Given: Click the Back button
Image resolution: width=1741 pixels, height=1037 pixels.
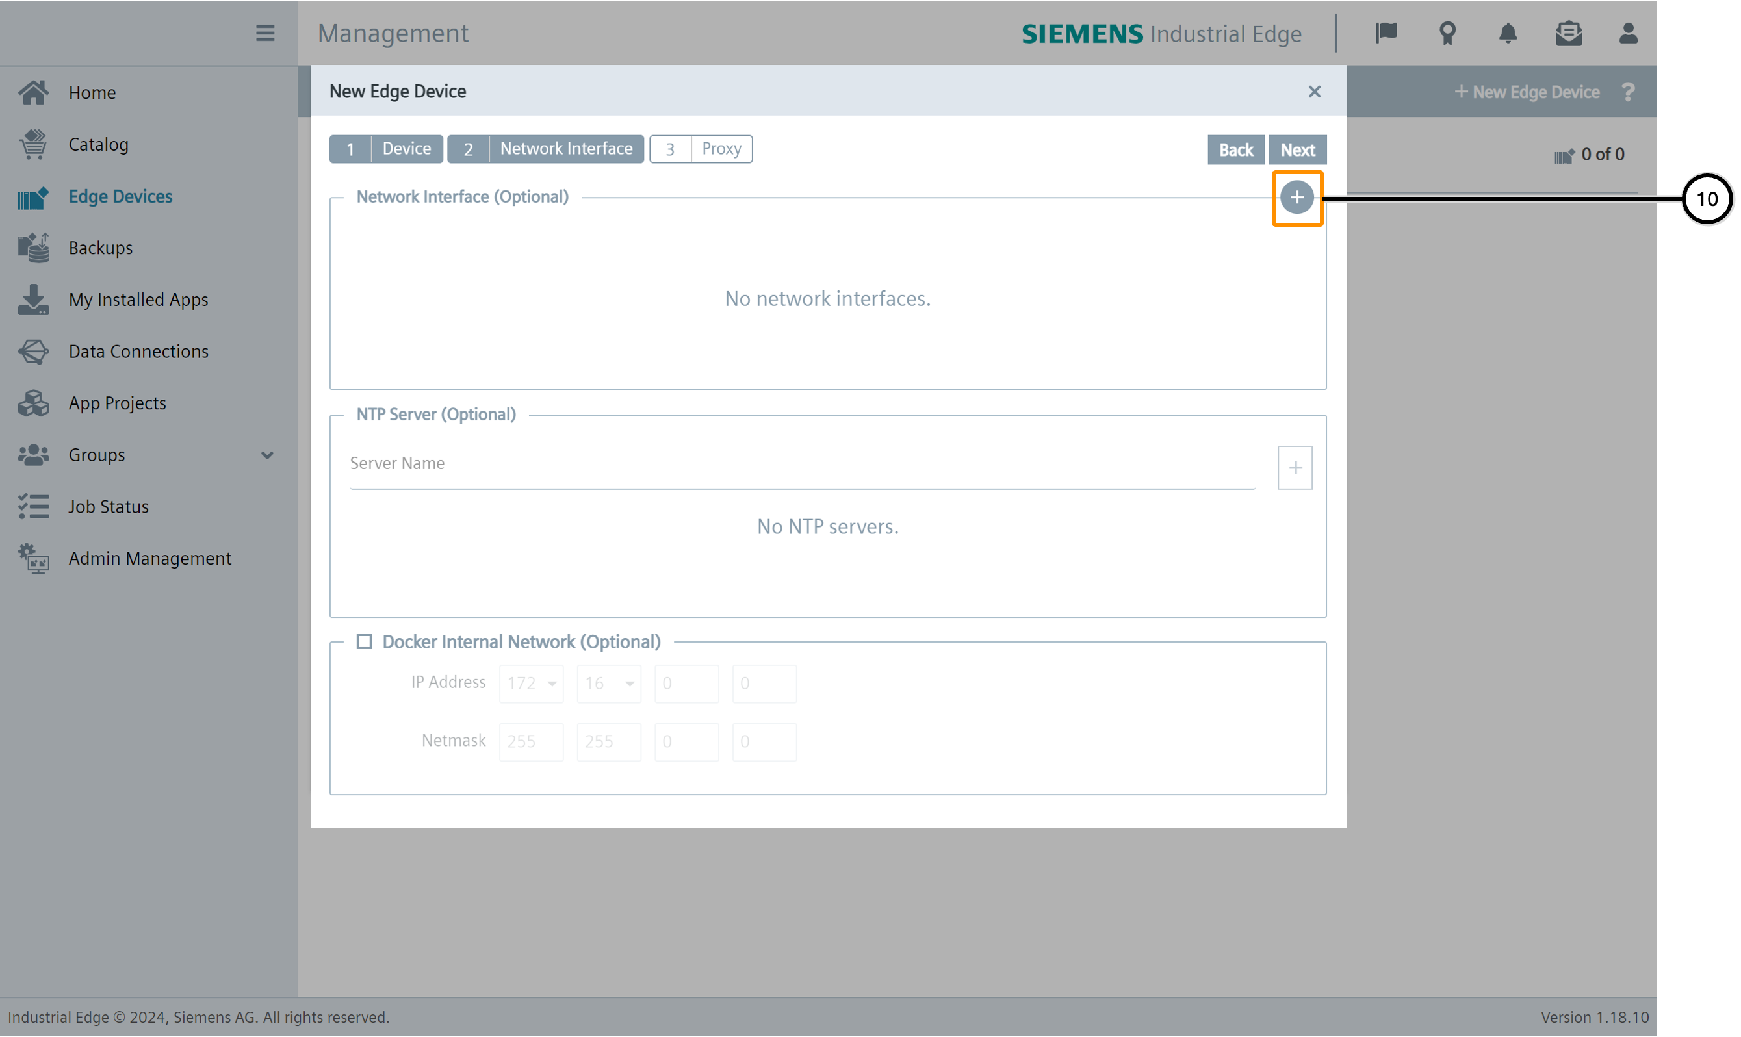Looking at the screenshot, I should click(x=1235, y=149).
